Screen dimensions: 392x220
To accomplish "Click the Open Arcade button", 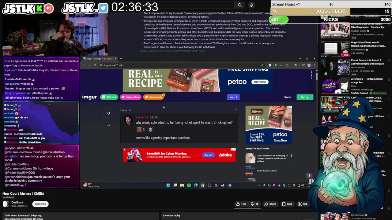I will pos(153,97).
